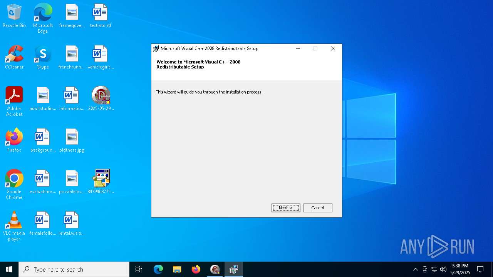The image size is (493, 277).
Task: Open network status in system tray
Action: tap(434, 269)
